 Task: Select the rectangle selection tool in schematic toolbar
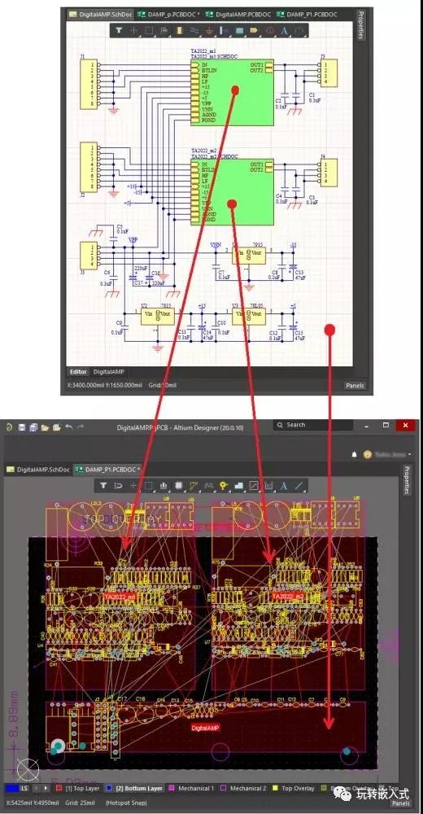coord(148,31)
